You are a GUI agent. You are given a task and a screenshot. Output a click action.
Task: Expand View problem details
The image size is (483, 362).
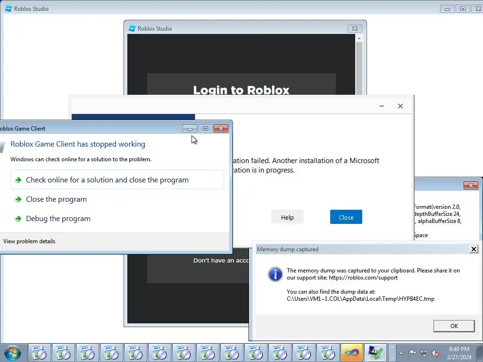click(x=29, y=241)
